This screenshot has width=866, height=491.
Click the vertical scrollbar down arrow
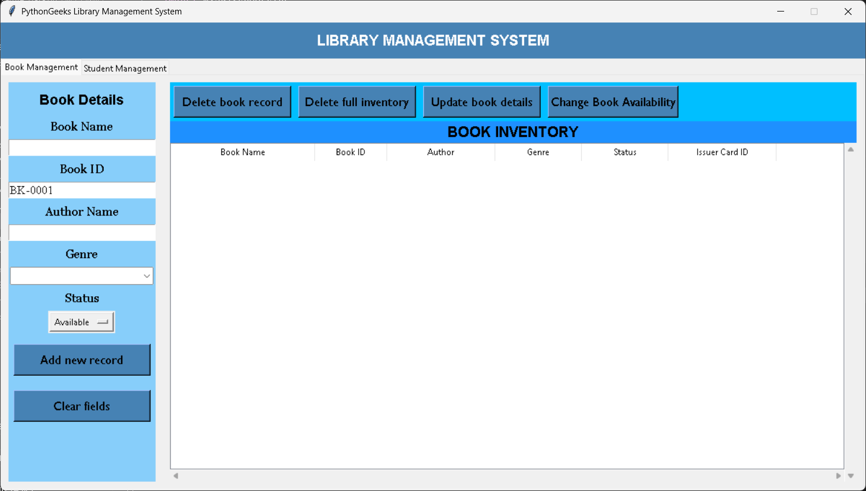click(x=850, y=476)
